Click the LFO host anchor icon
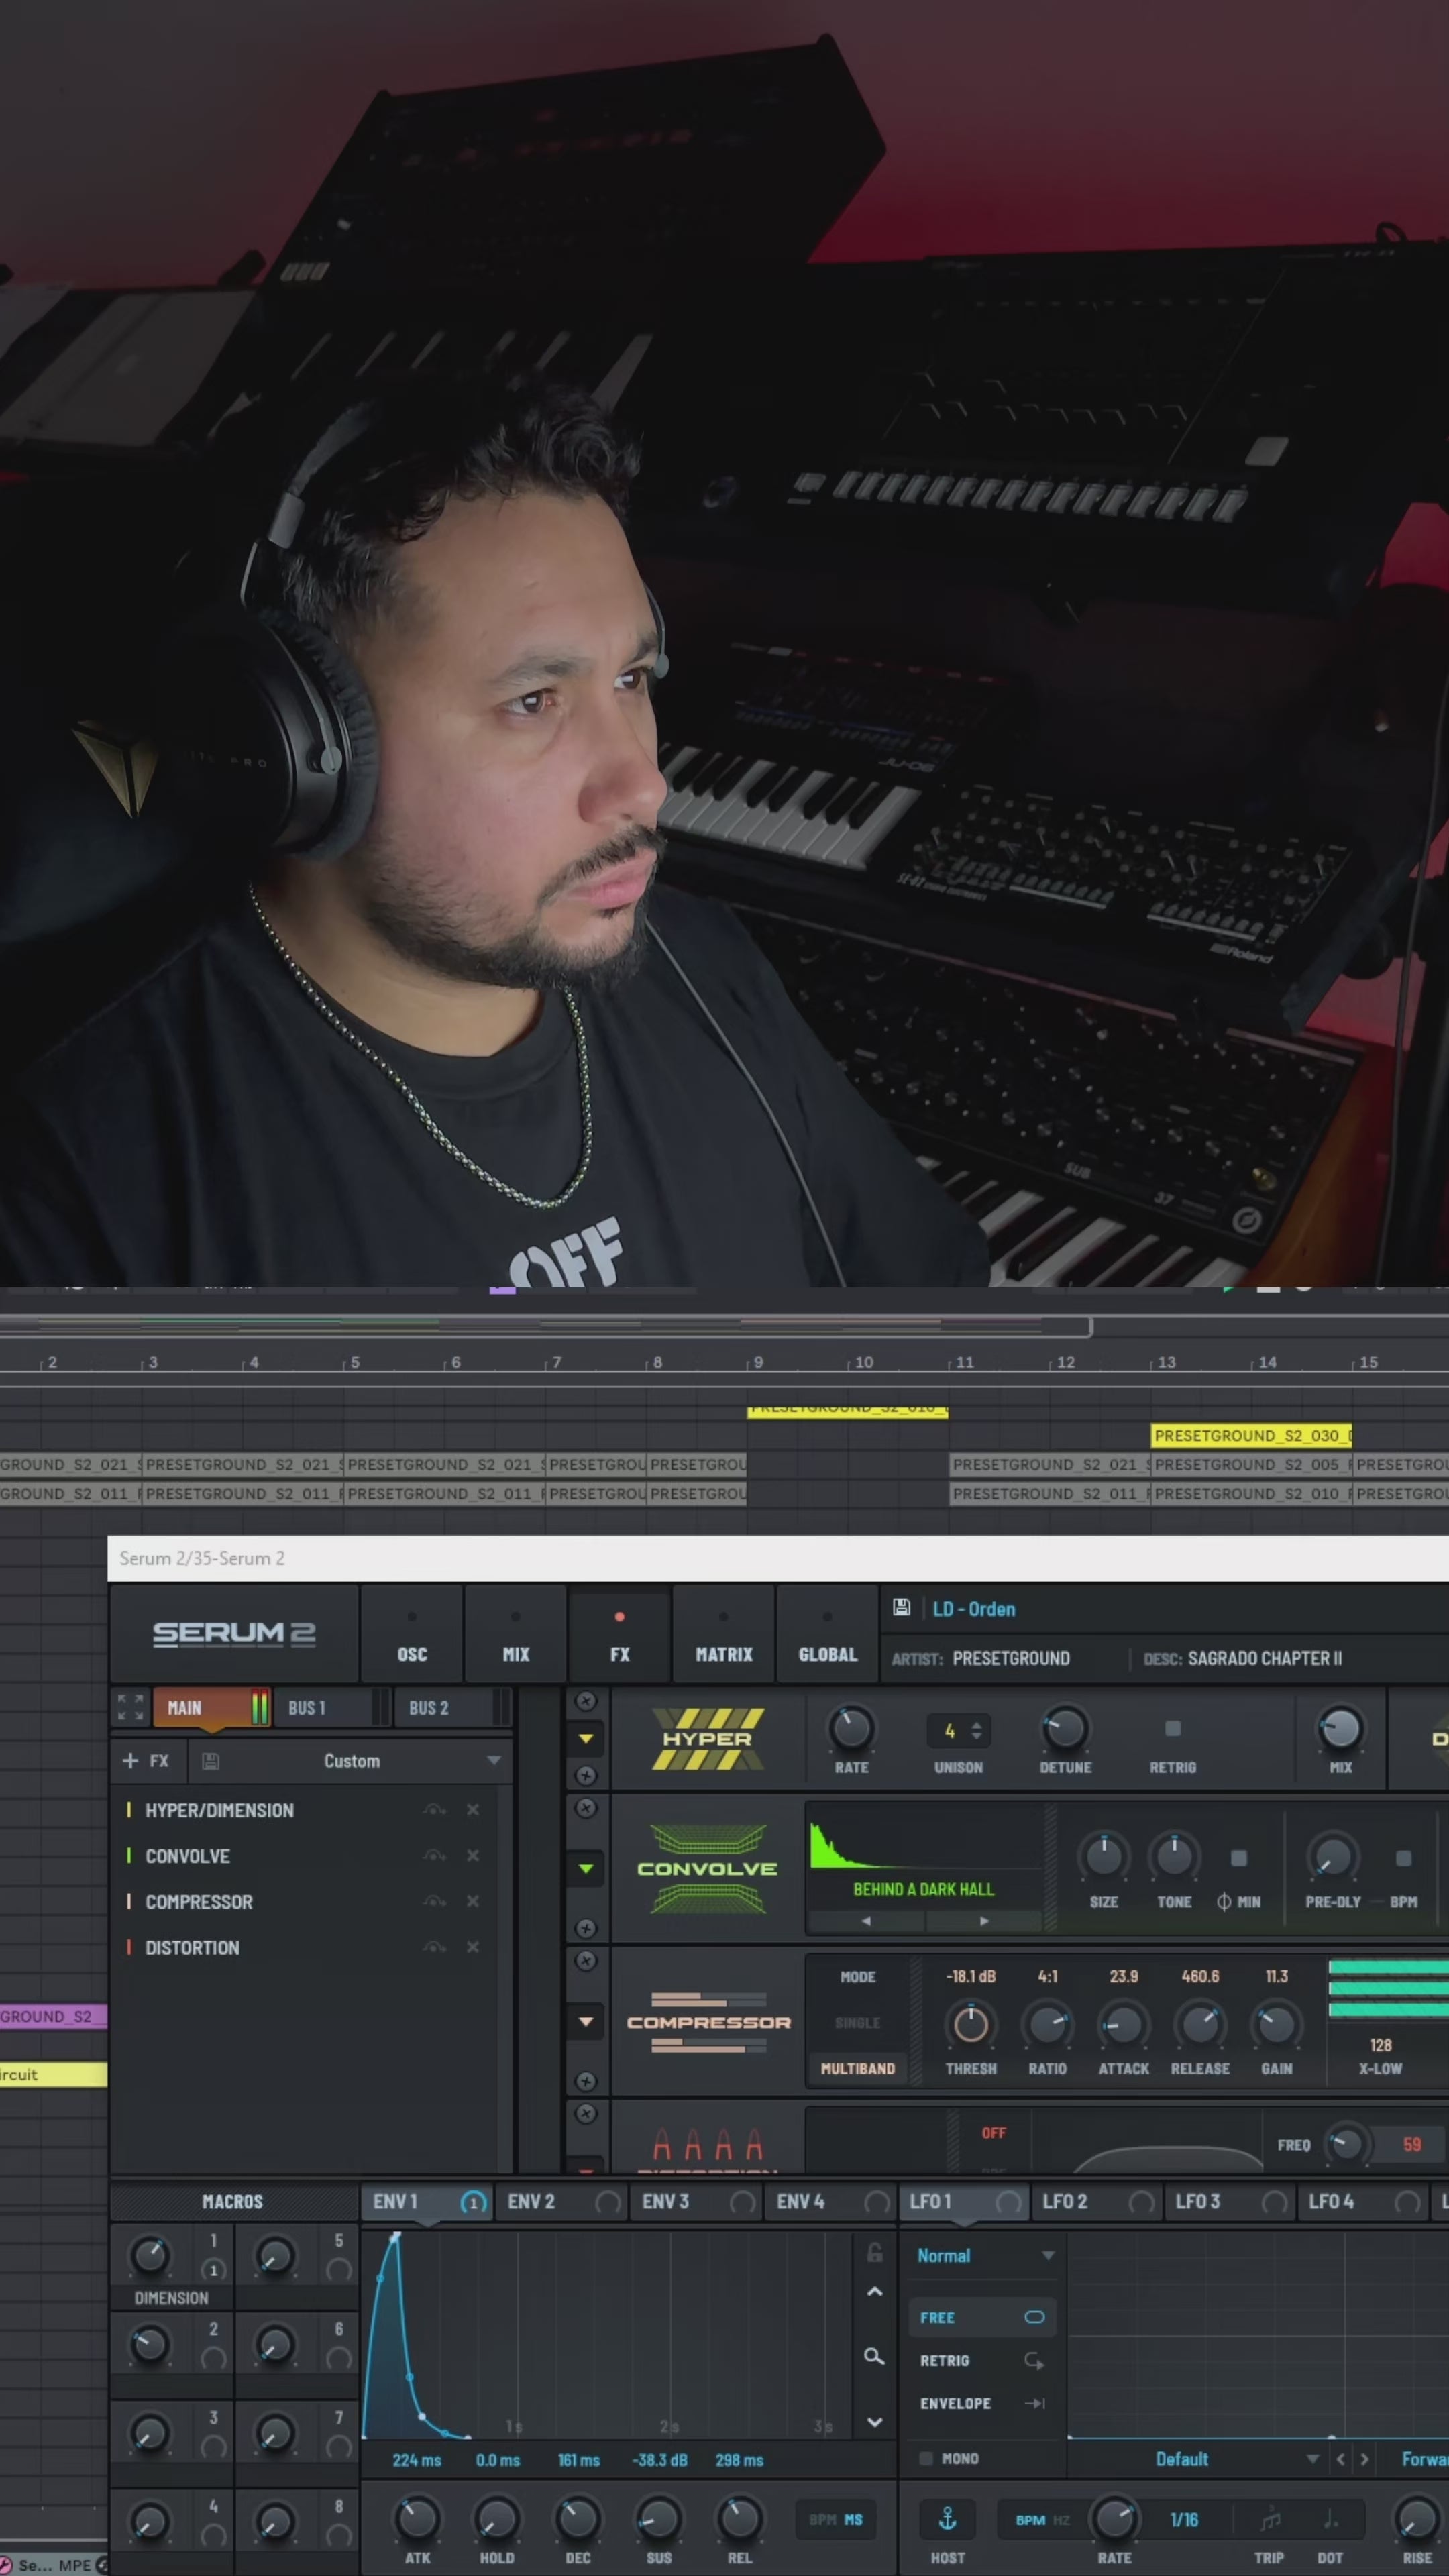This screenshot has width=1449, height=2576. [947, 2520]
